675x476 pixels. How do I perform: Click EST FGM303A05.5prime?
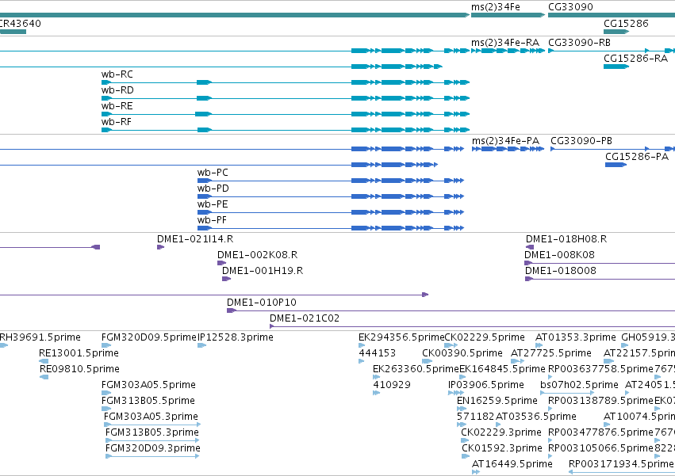148,385
